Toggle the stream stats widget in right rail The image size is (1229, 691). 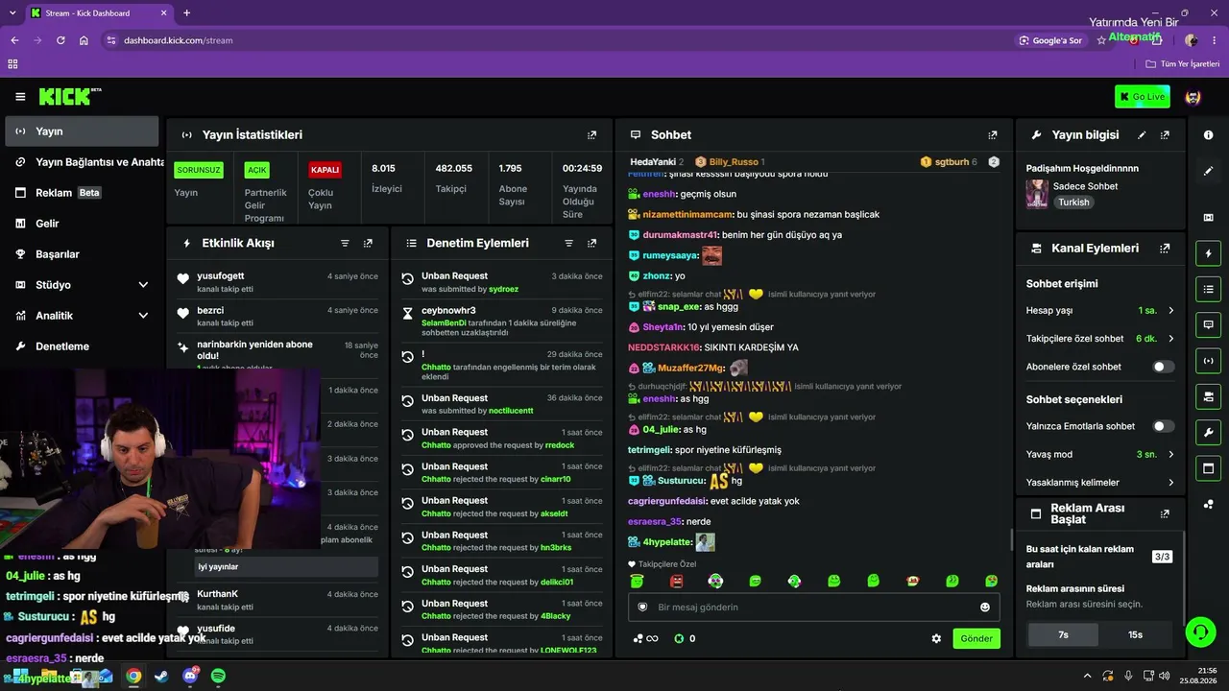click(x=1208, y=361)
